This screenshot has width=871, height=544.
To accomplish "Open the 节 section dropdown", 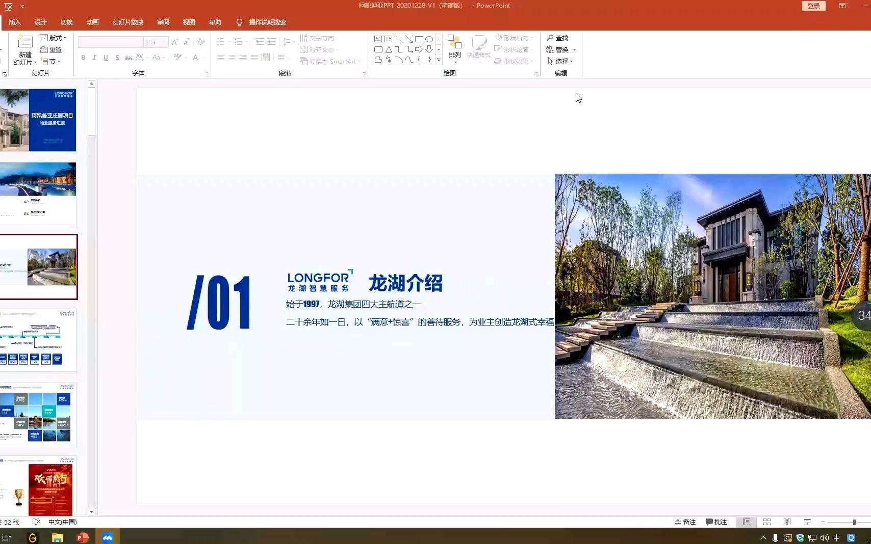I will (x=51, y=61).
